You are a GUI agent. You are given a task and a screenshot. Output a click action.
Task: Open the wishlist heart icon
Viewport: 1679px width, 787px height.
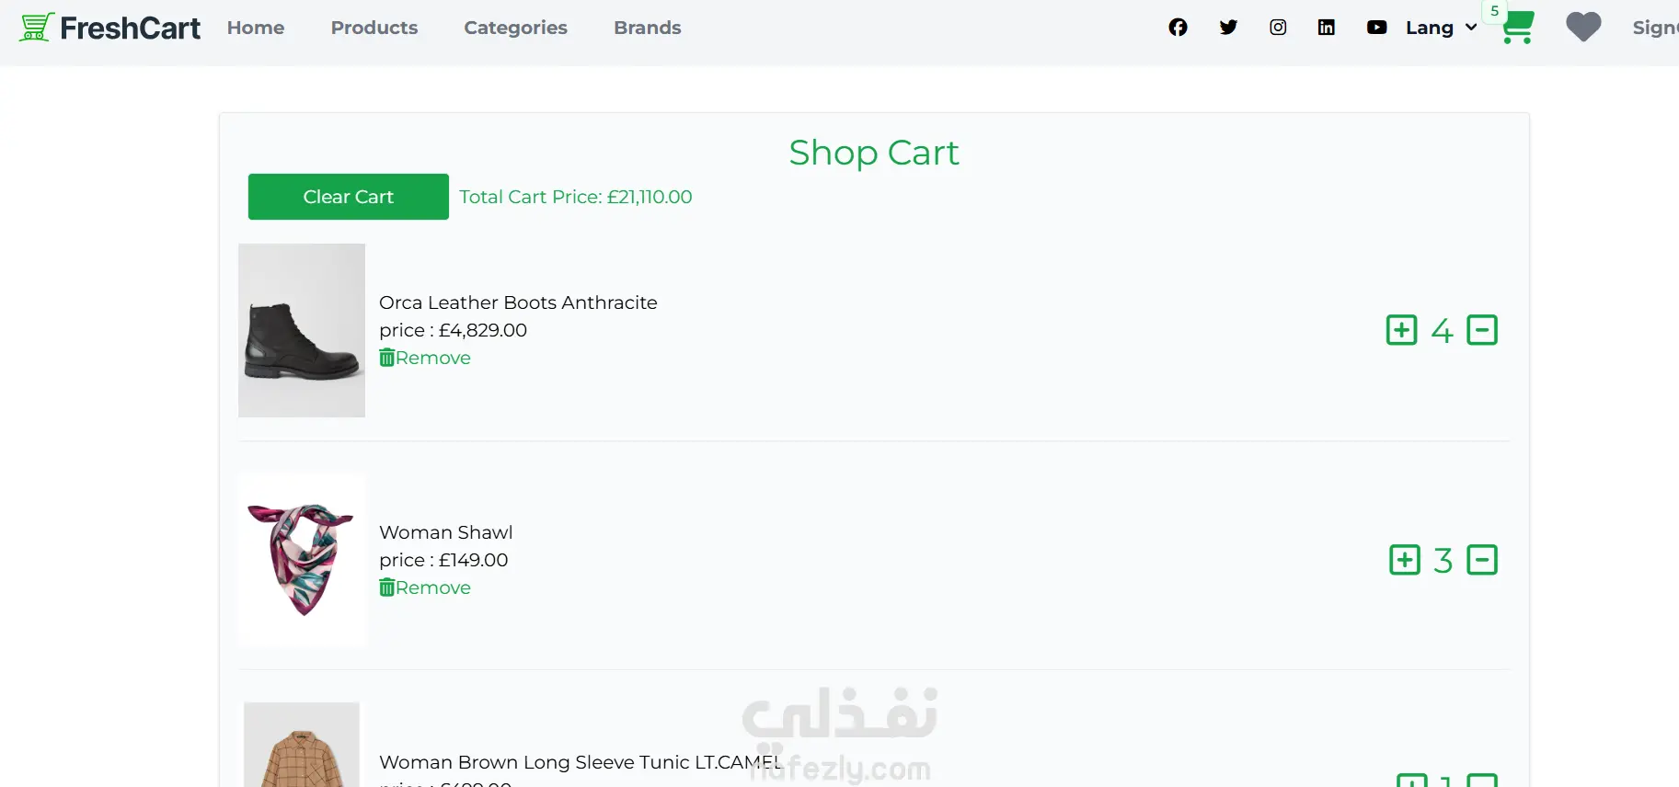coord(1583,28)
